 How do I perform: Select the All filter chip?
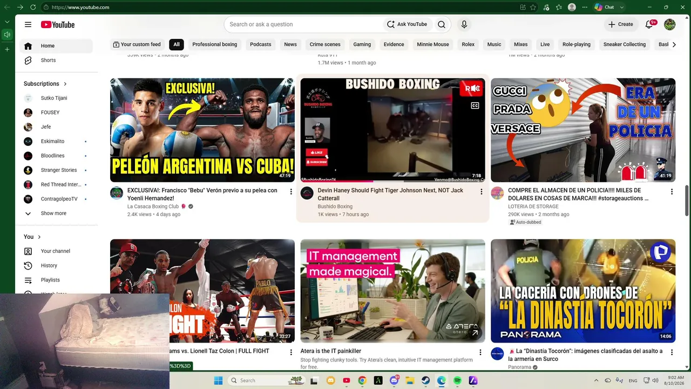177,44
